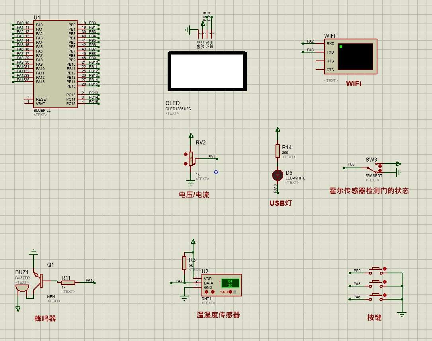Select the black WiFi module screen
Viewport: 432px width, 341px height.
pyautogui.click(x=355, y=57)
